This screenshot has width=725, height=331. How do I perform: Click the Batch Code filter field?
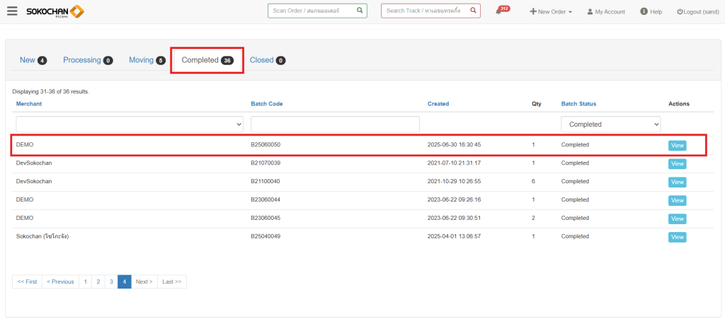coord(335,124)
